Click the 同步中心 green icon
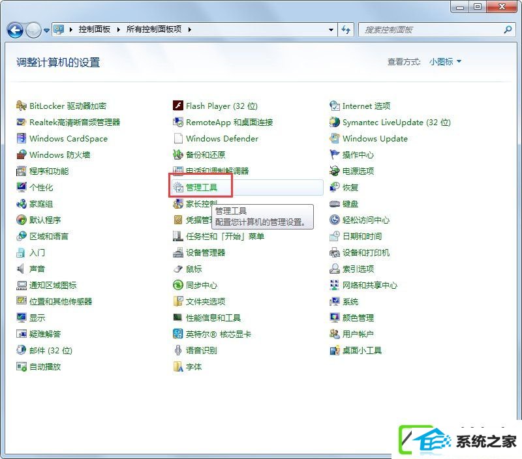Viewport: 522px width, 459px height. (x=178, y=285)
